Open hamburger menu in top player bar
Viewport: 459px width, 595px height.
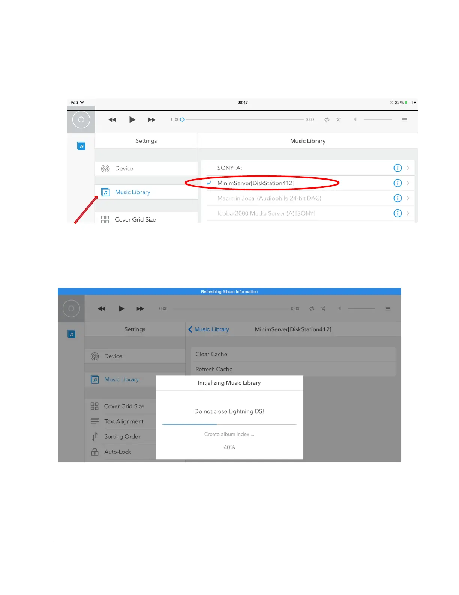click(404, 119)
